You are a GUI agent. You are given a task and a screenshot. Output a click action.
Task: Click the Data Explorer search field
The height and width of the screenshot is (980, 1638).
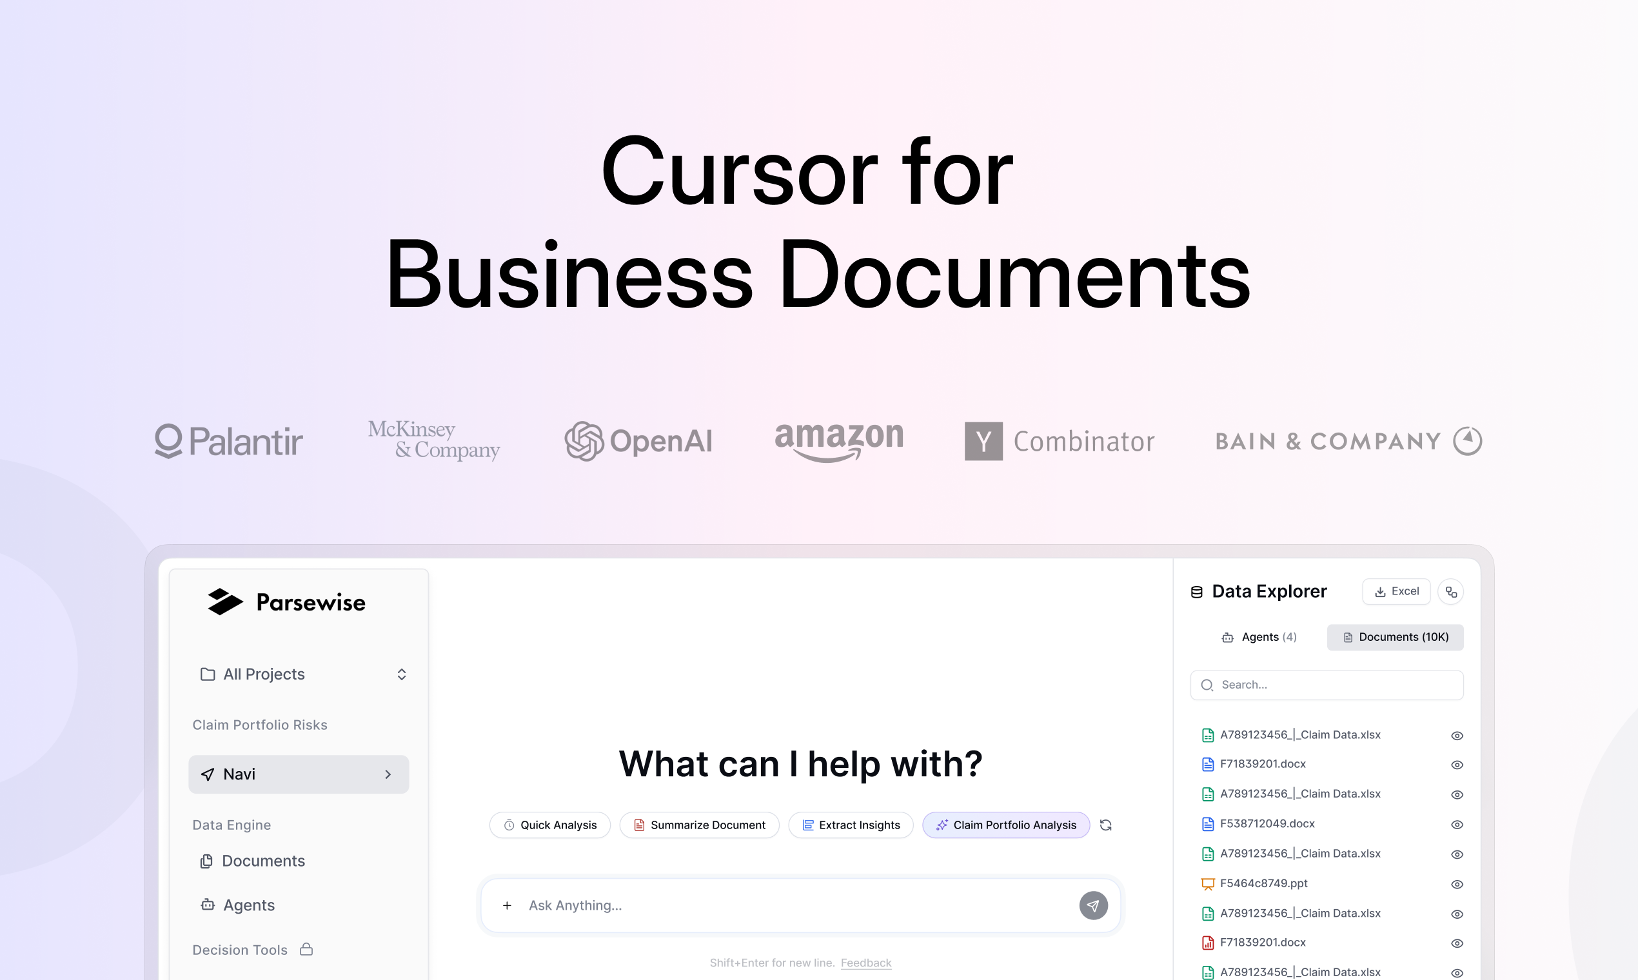click(1327, 685)
